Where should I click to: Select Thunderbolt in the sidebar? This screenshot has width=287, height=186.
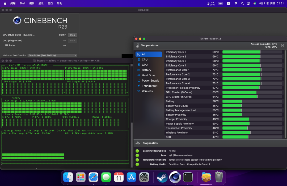tap(149, 86)
